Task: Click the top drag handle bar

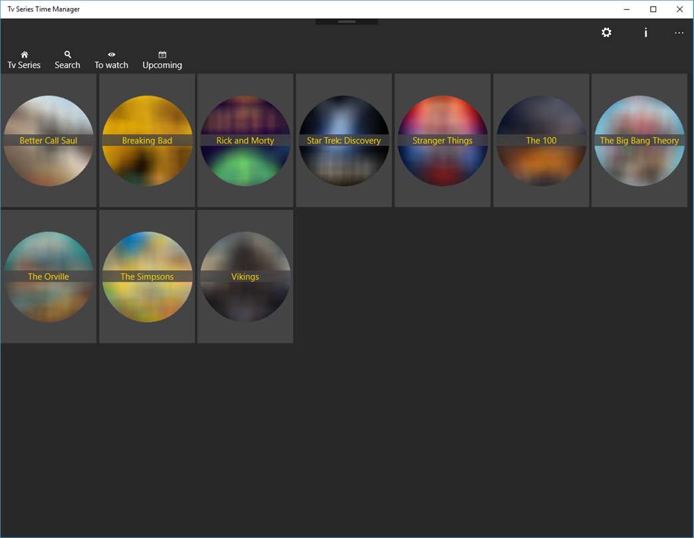Action: tap(346, 21)
